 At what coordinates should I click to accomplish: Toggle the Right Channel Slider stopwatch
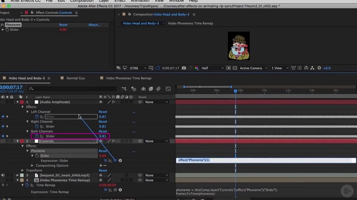click(37, 126)
